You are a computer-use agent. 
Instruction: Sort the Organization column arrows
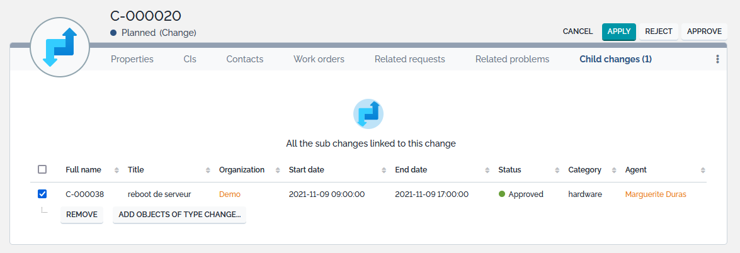(277, 171)
